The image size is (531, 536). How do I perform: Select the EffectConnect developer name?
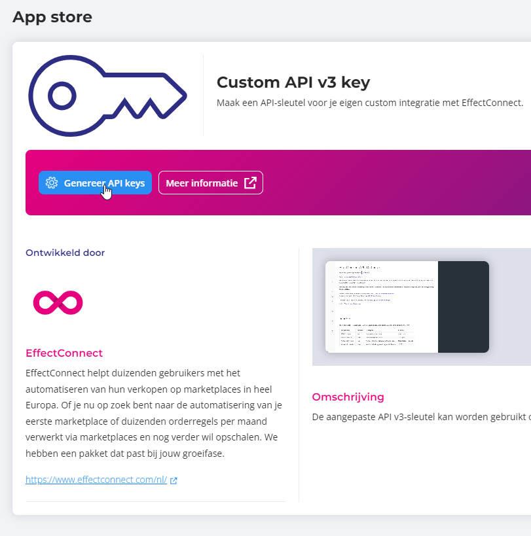coord(64,353)
